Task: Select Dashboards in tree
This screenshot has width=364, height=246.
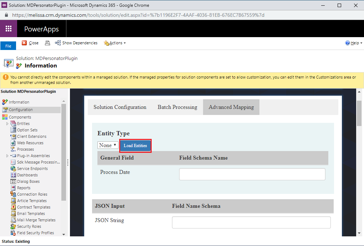Action: pos(27,175)
